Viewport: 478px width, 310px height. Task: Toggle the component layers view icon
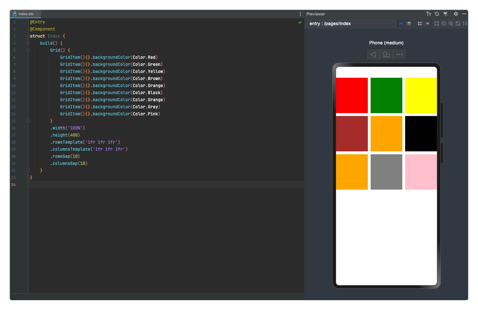(409, 23)
